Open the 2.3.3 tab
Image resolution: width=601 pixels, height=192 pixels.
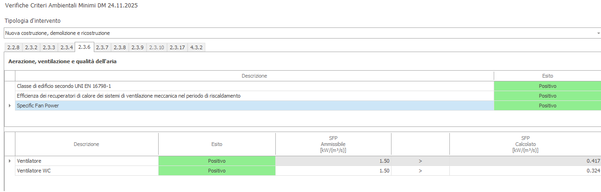click(x=49, y=47)
